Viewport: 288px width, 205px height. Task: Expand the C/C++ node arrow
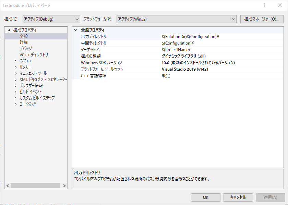(x=16, y=61)
